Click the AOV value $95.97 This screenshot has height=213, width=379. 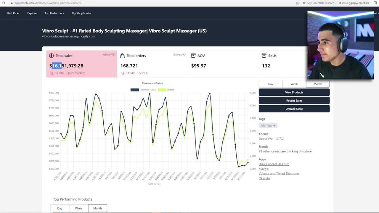[199, 66]
